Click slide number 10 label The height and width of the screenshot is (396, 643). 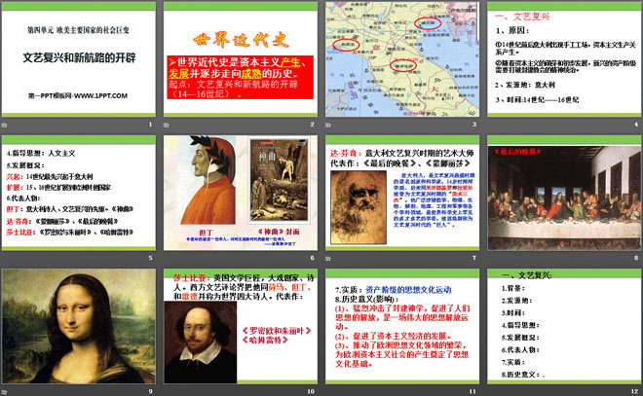tap(311, 391)
